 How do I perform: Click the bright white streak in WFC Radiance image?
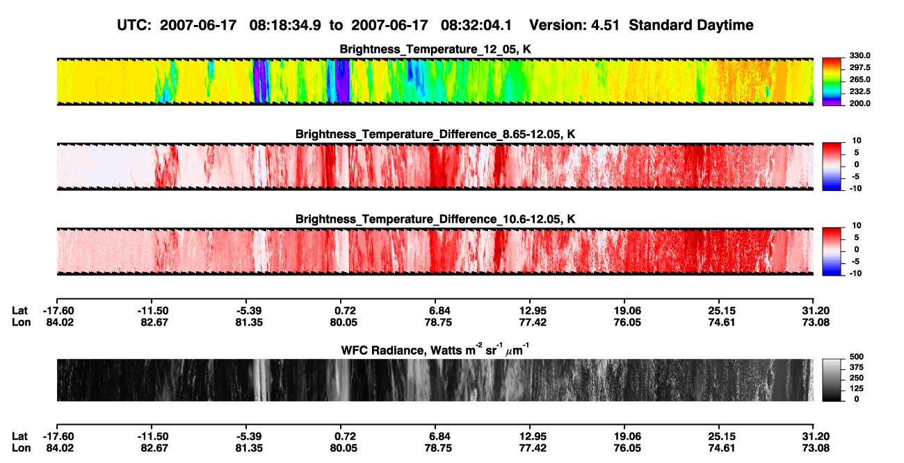click(259, 380)
